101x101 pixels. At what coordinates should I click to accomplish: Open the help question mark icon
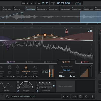coord(92,96)
